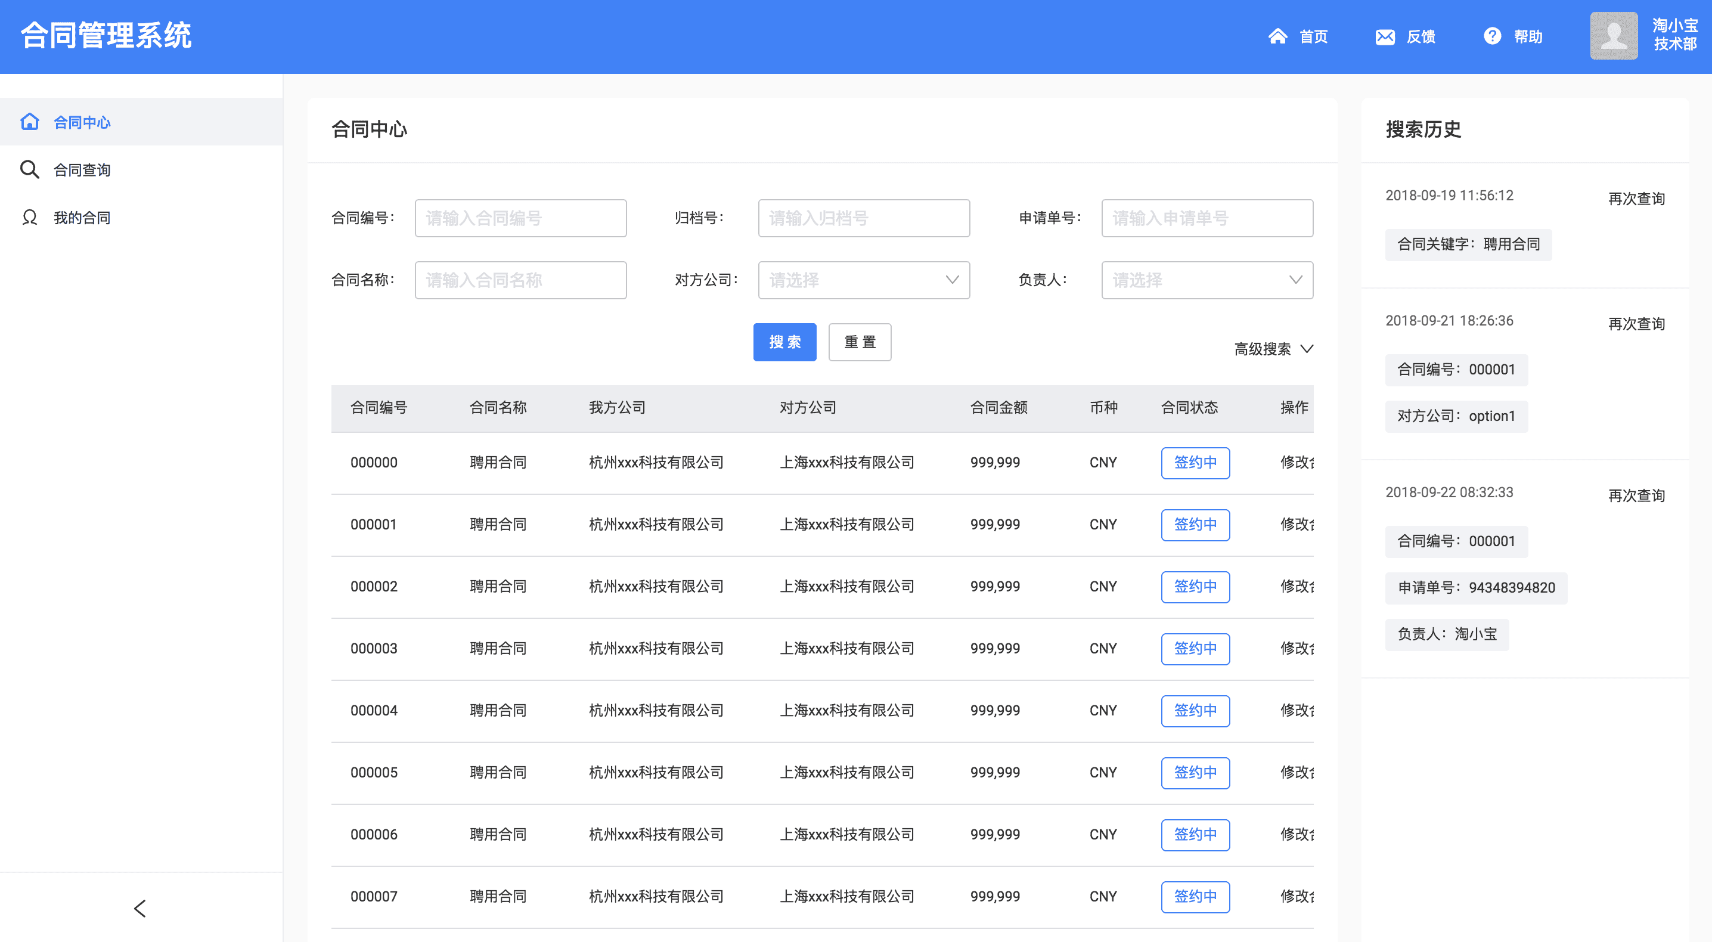Focus the 申请单号 input field
The image size is (1712, 942).
pyautogui.click(x=1207, y=218)
